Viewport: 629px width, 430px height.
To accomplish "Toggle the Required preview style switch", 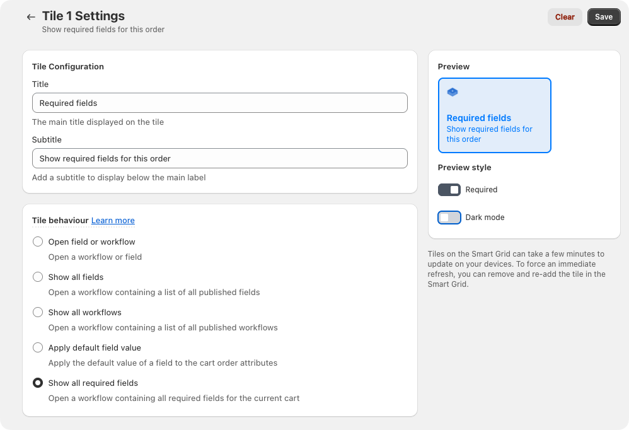I will (x=449, y=190).
